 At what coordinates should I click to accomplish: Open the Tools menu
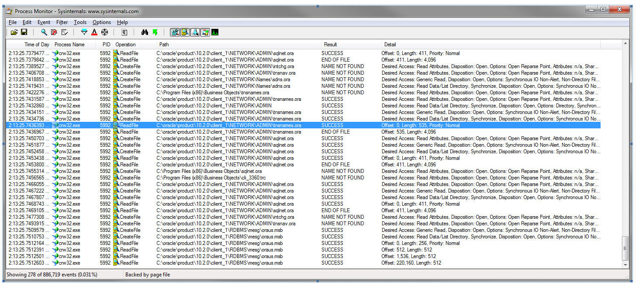pyautogui.click(x=80, y=22)
